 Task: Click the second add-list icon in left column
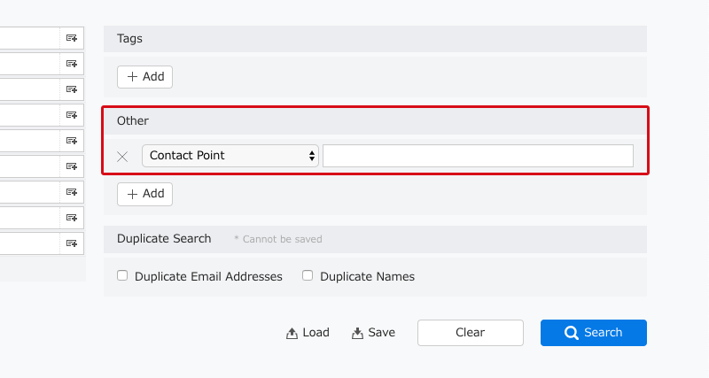pos(72,64)
